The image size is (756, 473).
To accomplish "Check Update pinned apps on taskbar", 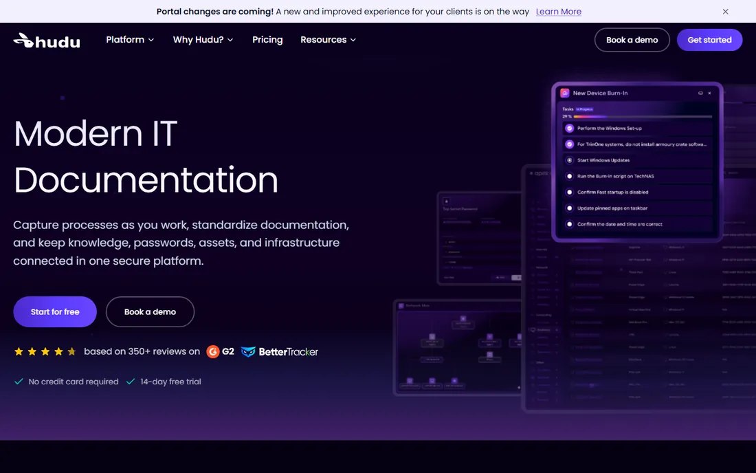I will tap(570, 208).
